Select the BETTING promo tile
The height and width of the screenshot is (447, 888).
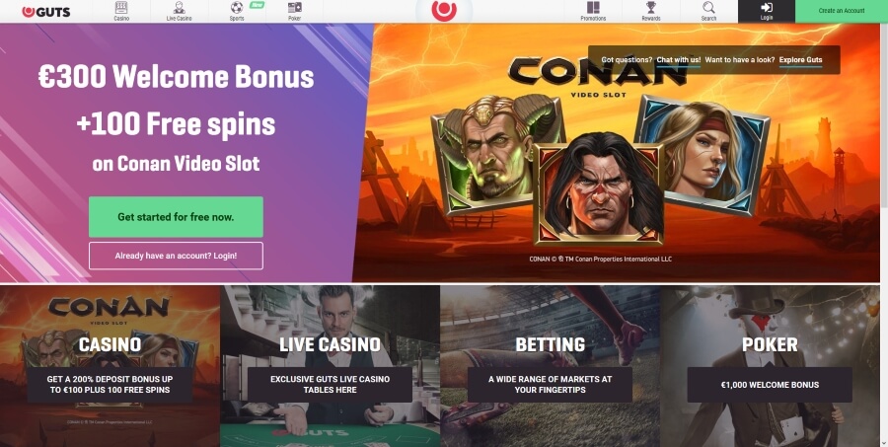[550, 366]
